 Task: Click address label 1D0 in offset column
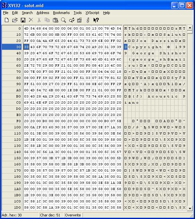point(12,207)
